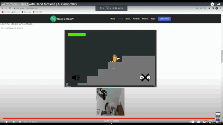The width and height of the screenshot is (223, 125).
Task: Click the orange character with gun
Action: 115,58
